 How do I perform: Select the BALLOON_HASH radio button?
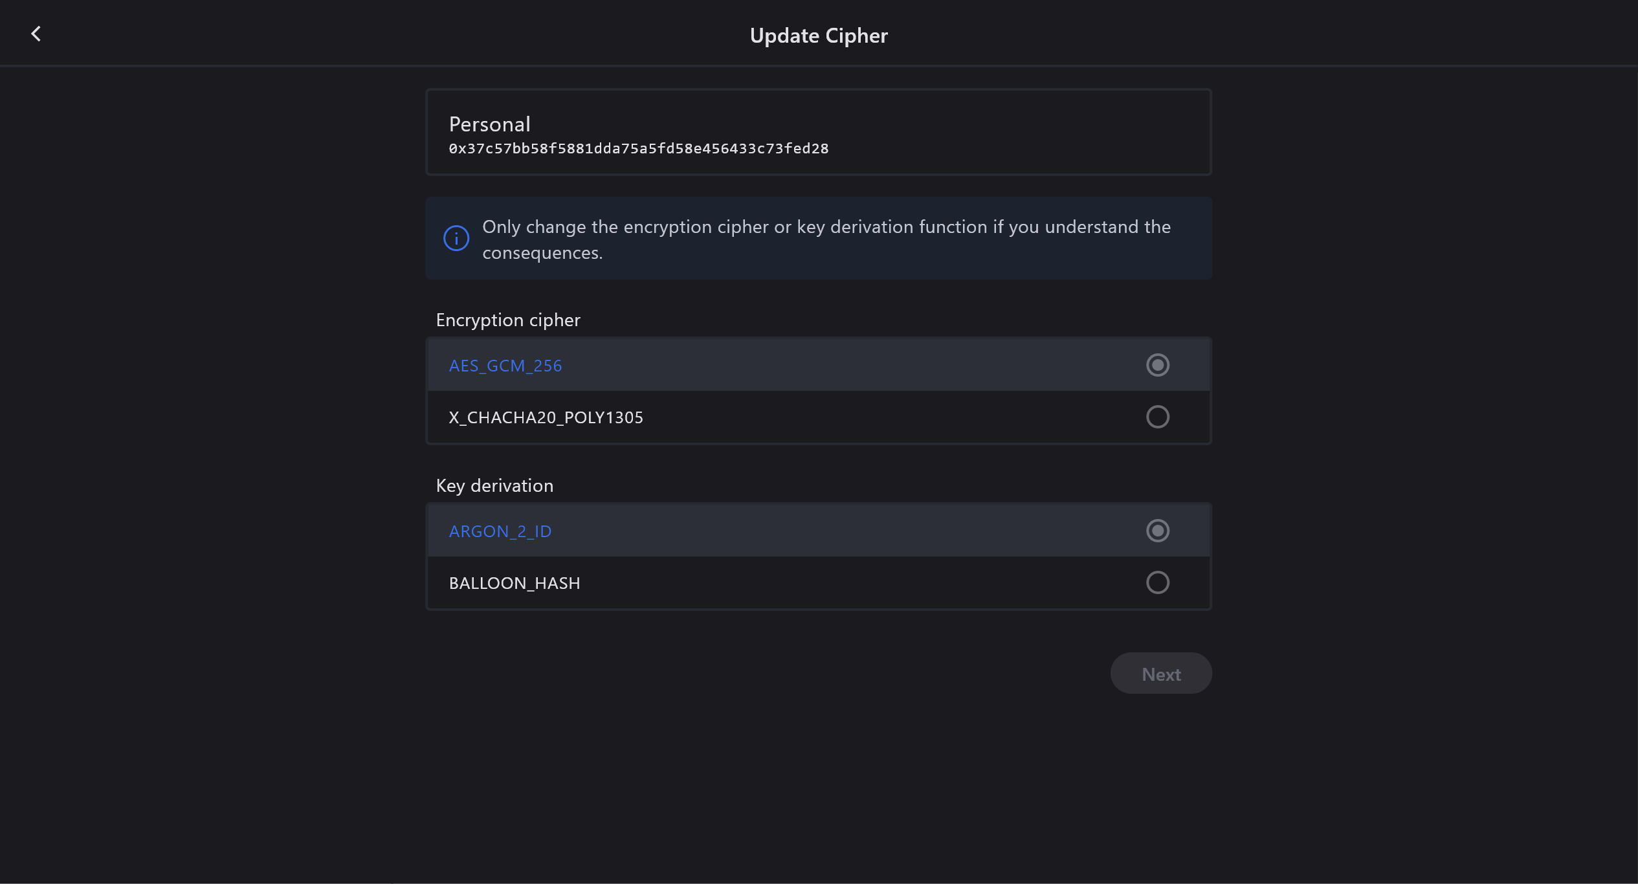coord(1157,582)
